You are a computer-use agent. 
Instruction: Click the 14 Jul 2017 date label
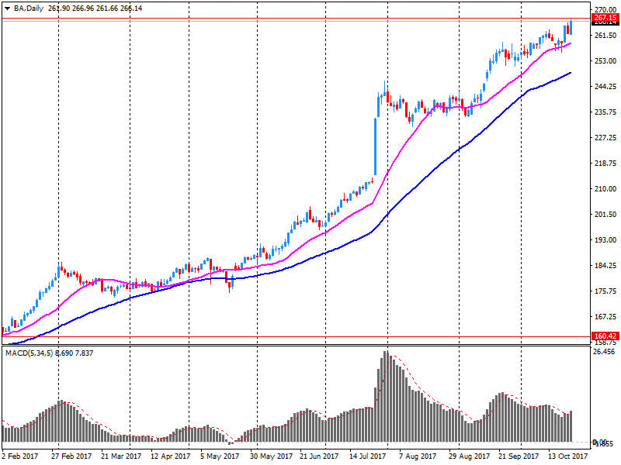pos(367,456)
